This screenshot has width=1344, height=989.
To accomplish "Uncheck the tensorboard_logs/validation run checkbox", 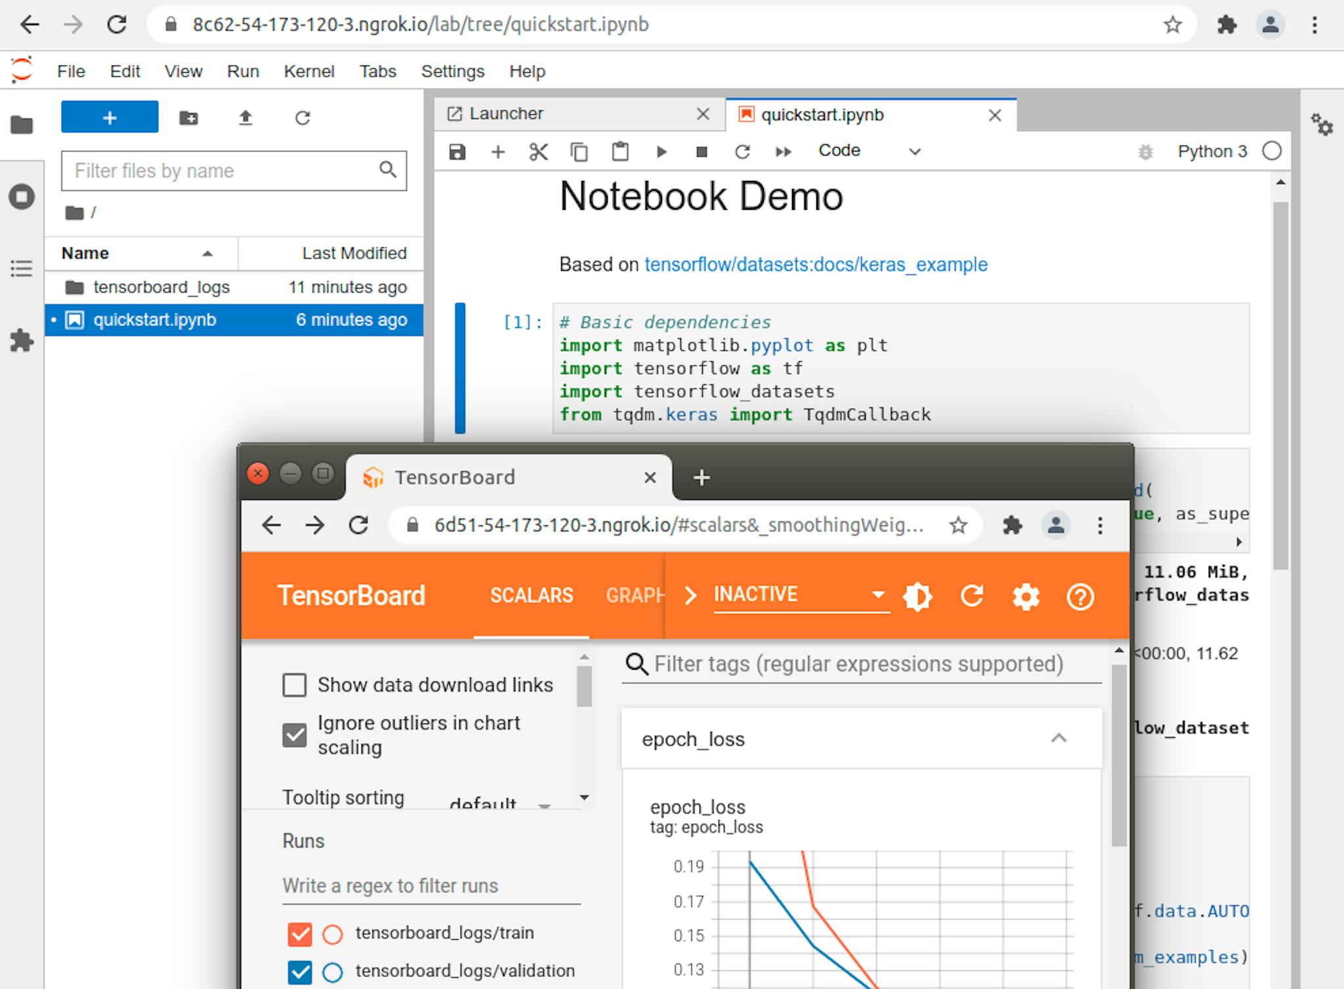I will coord(300,972).
